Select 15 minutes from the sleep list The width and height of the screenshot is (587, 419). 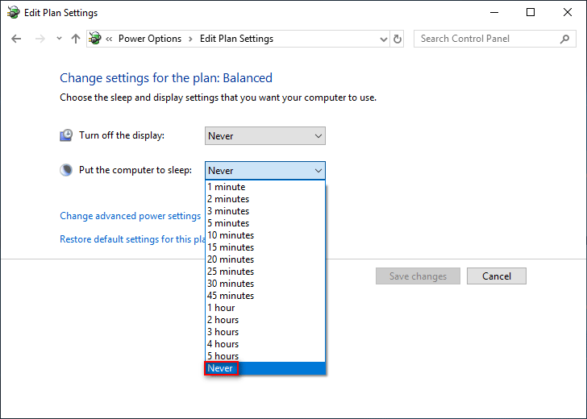click(231, 247)
